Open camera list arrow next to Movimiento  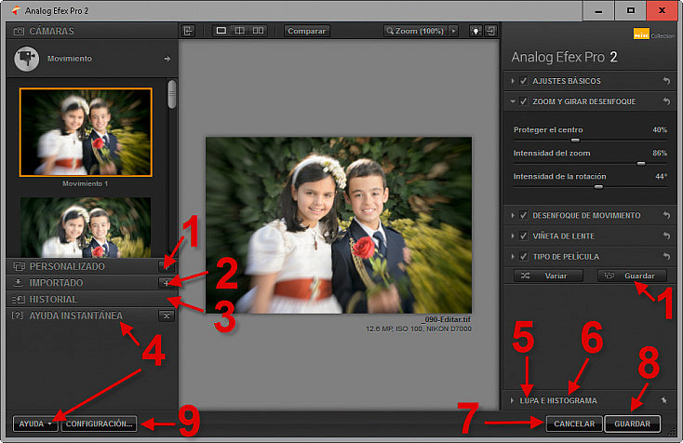tap(167, 59)
